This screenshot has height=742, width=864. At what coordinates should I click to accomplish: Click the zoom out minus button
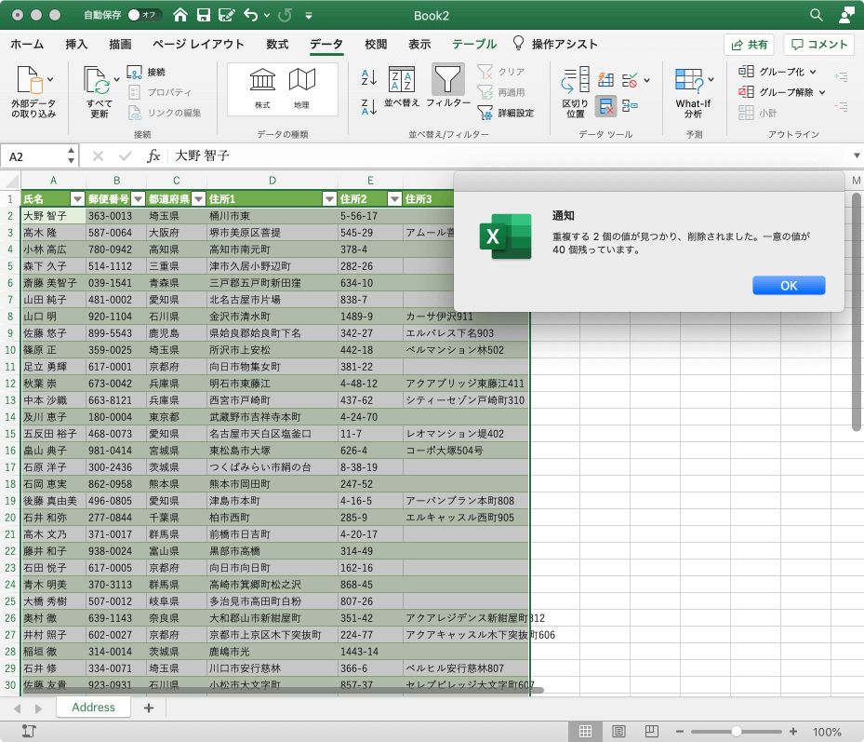680,732
